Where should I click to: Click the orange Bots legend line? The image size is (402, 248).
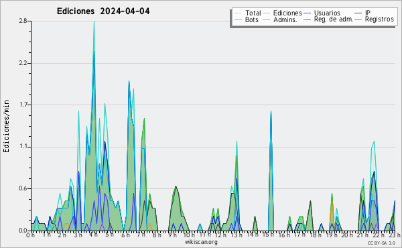pyautogui.click(x=238, y=19)
